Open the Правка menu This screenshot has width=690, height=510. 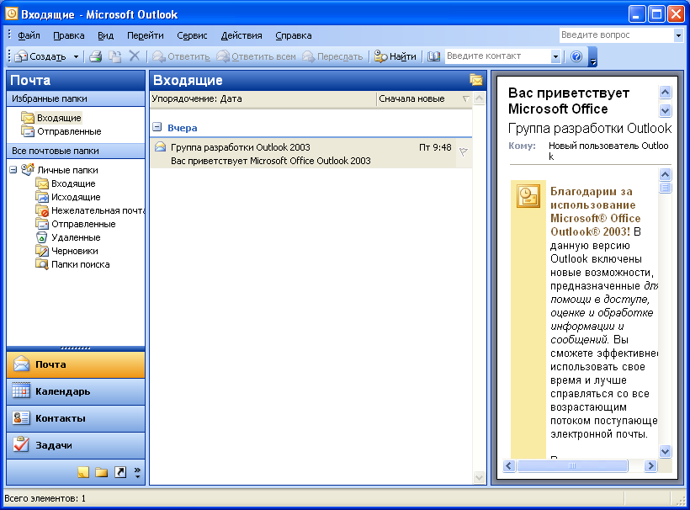pos(69,35)
